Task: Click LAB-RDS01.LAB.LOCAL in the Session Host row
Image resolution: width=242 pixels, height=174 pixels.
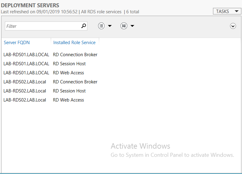Action: 26,64
